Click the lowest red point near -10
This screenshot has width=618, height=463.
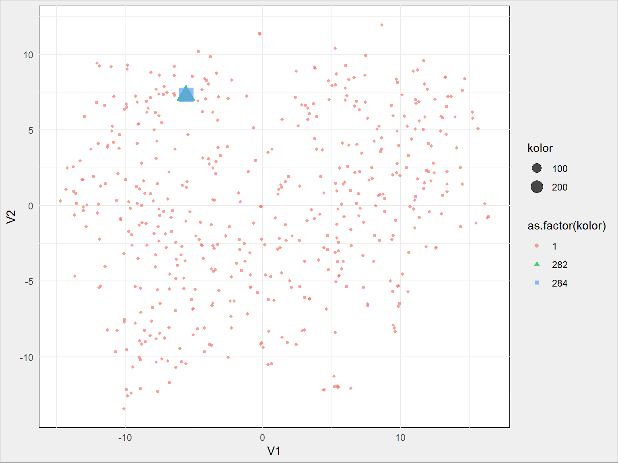[124, 409]
